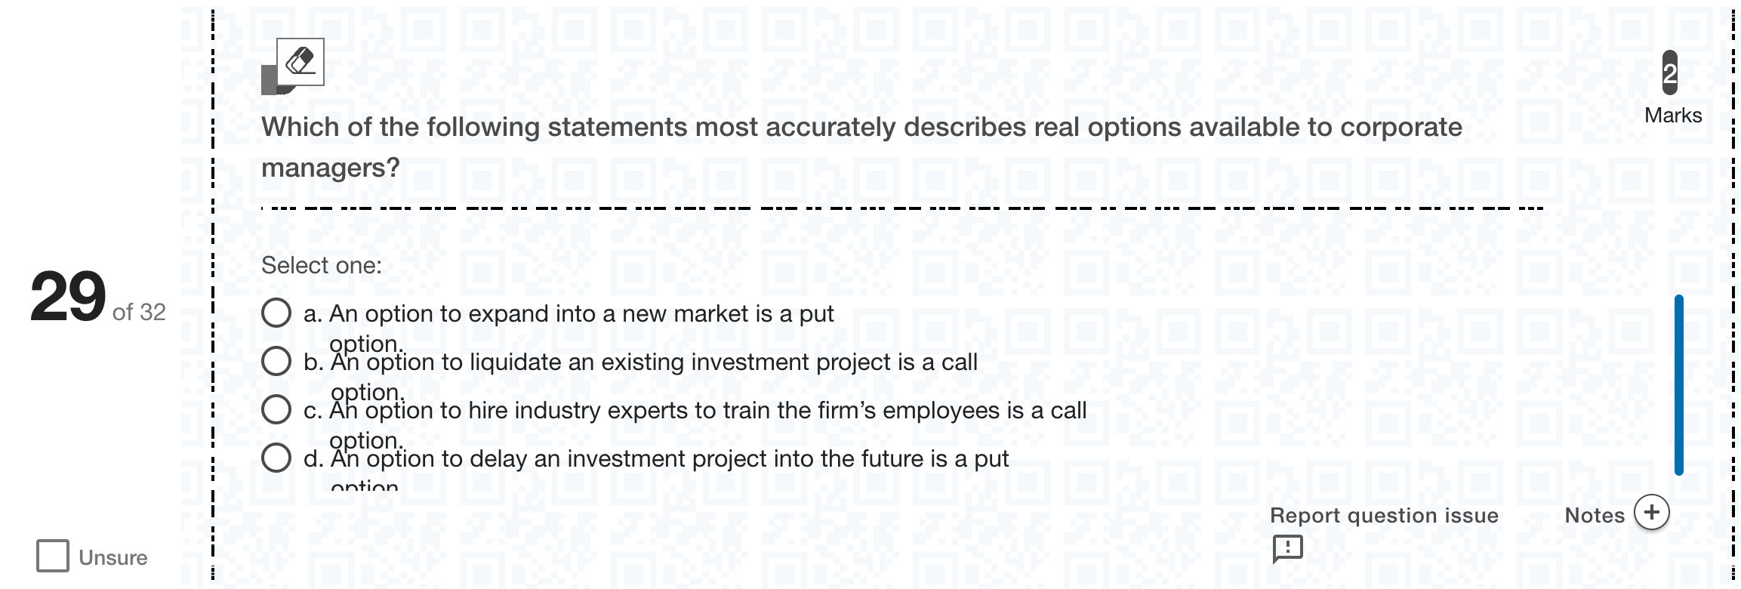The image size is (1741, 589).
Task: Click the eraser clear-answer icon
Action: click(300, 61)
